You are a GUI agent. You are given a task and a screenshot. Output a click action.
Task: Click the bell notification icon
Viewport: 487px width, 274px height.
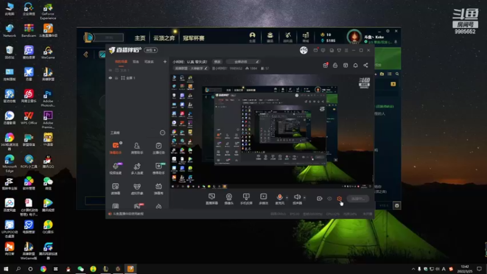click(x=356, y=65)
